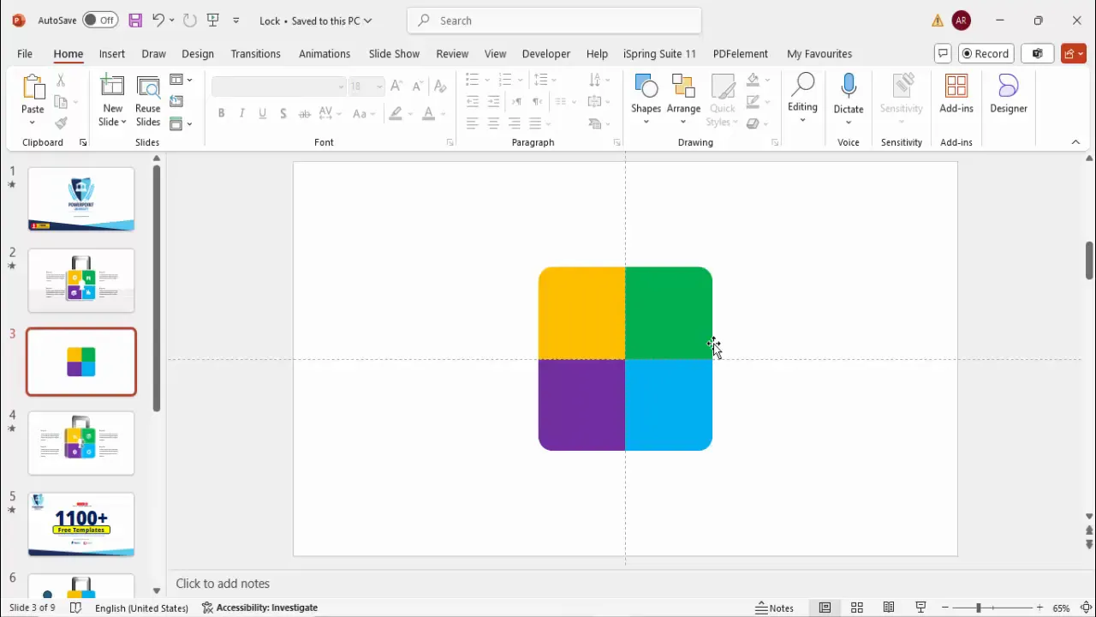Click the Redo icon
1096x617 pixels.
coord(190,20)
